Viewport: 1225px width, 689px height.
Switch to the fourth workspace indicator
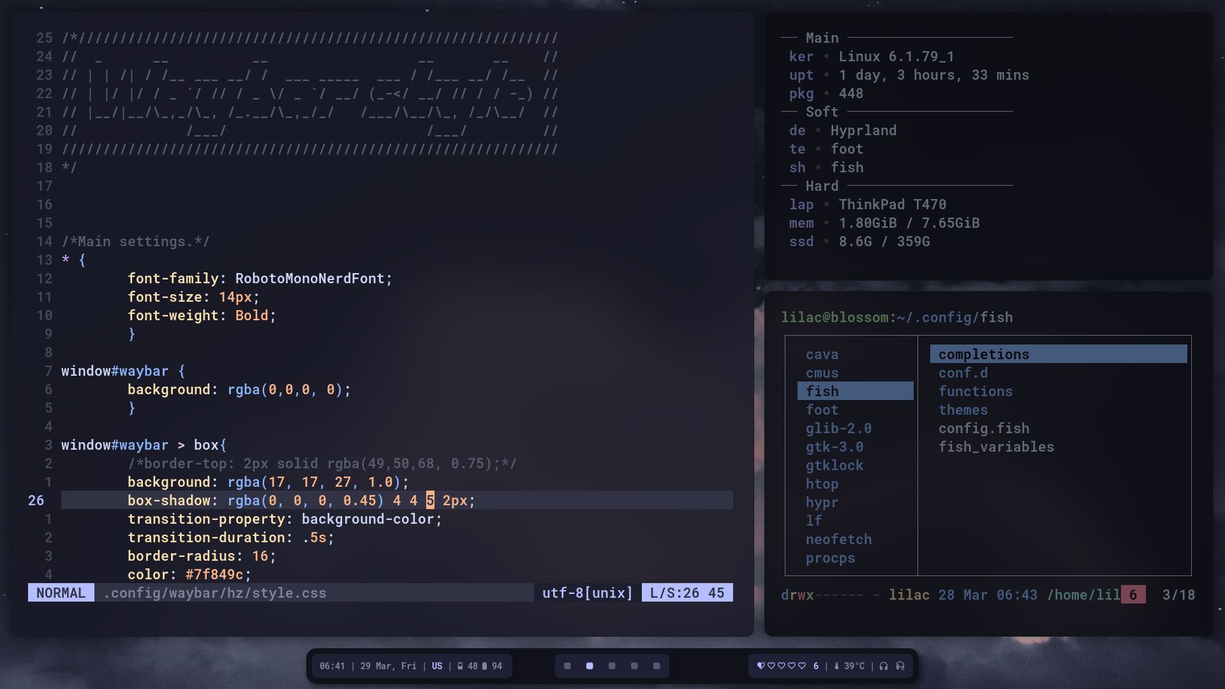point(634,666)
